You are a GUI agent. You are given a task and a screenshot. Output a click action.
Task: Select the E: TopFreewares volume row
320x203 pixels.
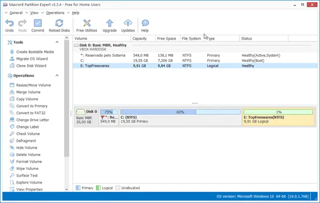point(195,66)
